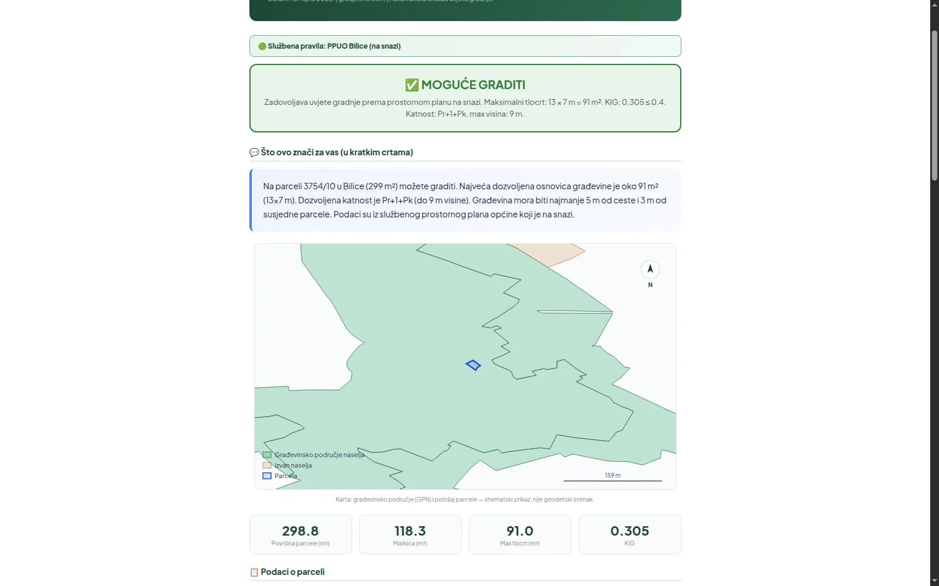
Task: Click the page scroll-up arrow
Action: click(x=934, y=5)
